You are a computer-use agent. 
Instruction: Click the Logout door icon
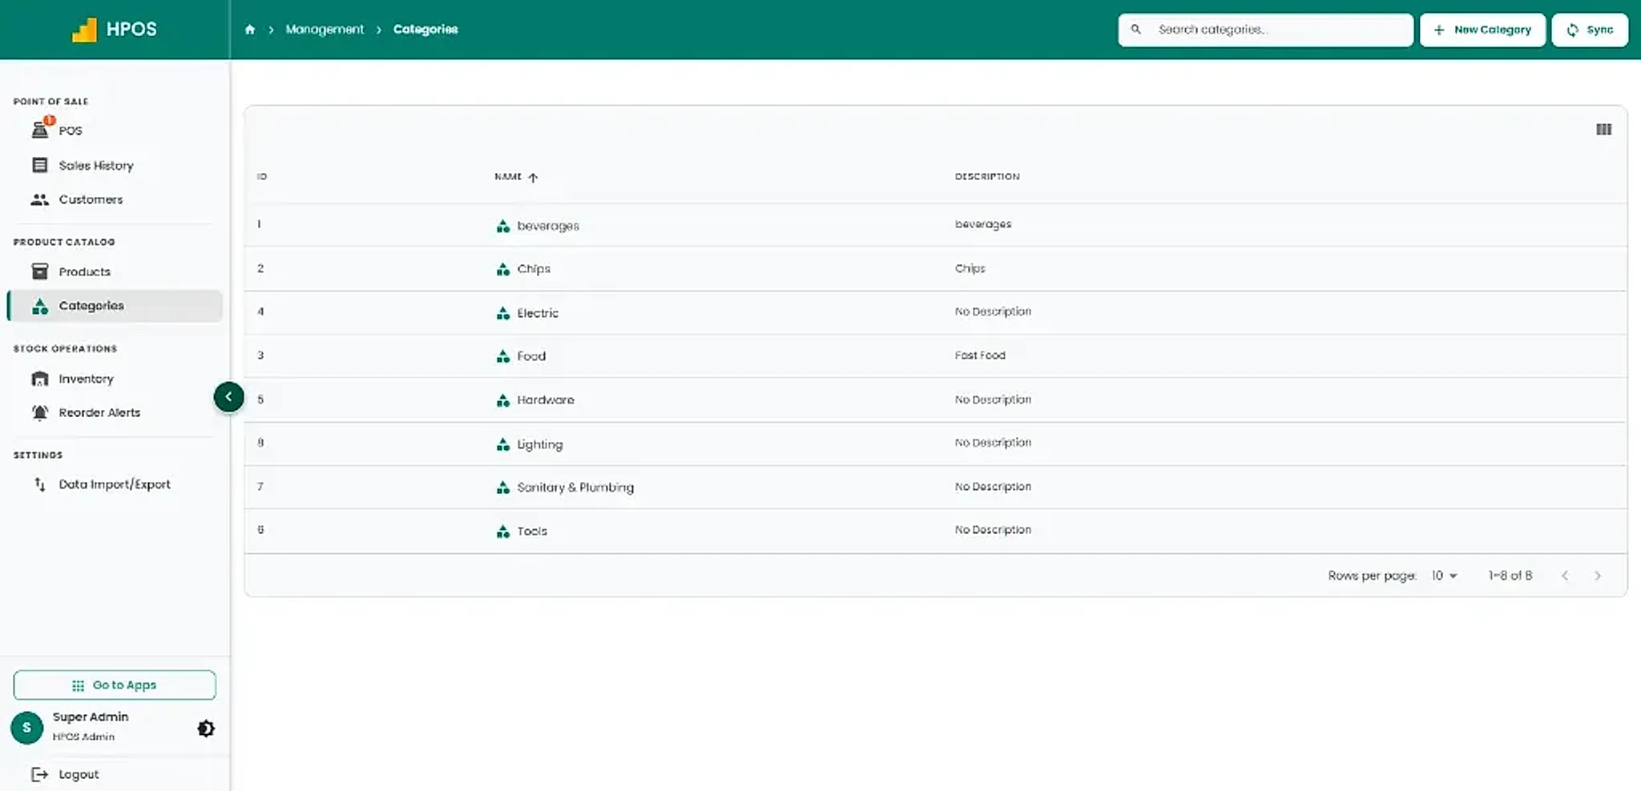pyautogui.click(x=40, y=774)
